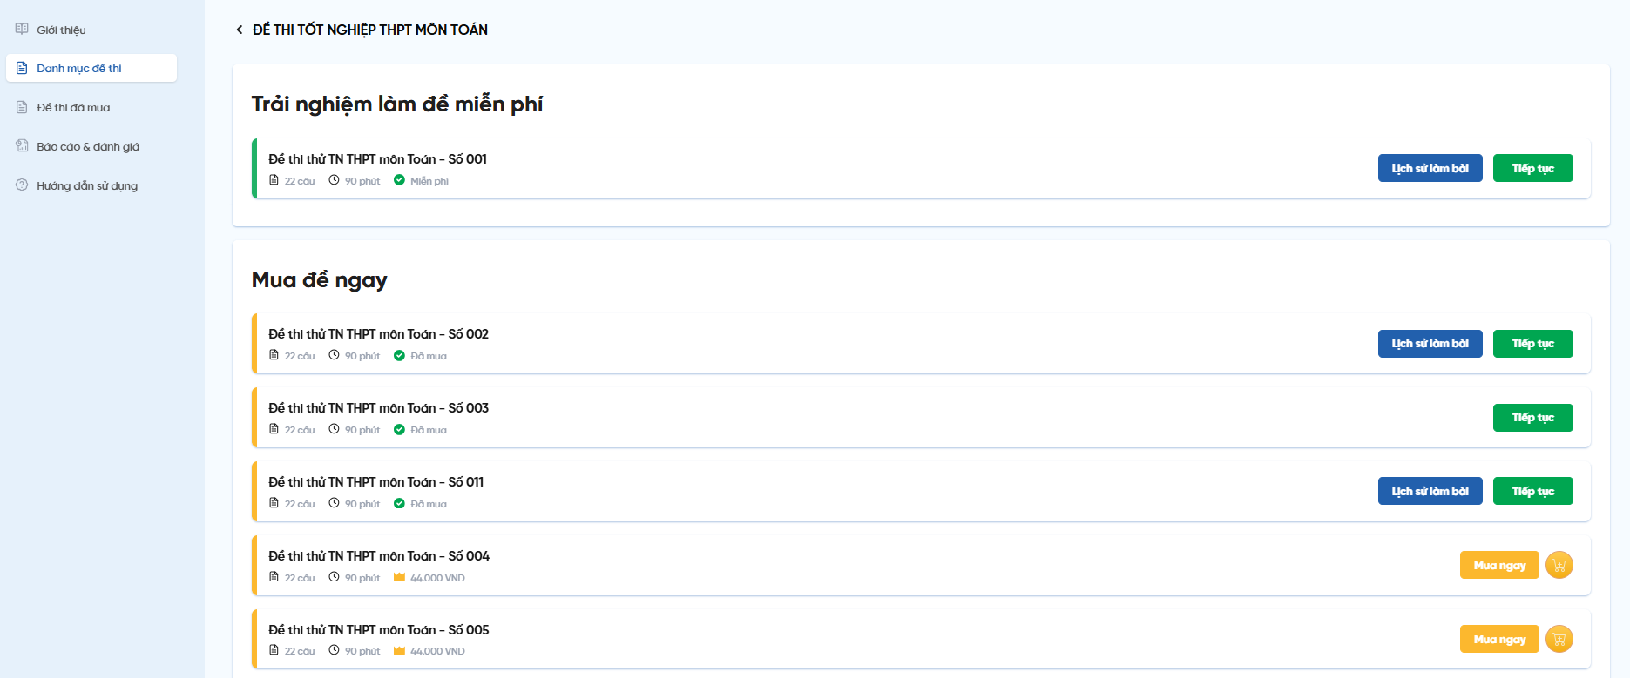The height and width of the screenshot is (678, 1630).
Task: Continue exam Số 003 with Tiếp tục
Action: [1532, 418]
